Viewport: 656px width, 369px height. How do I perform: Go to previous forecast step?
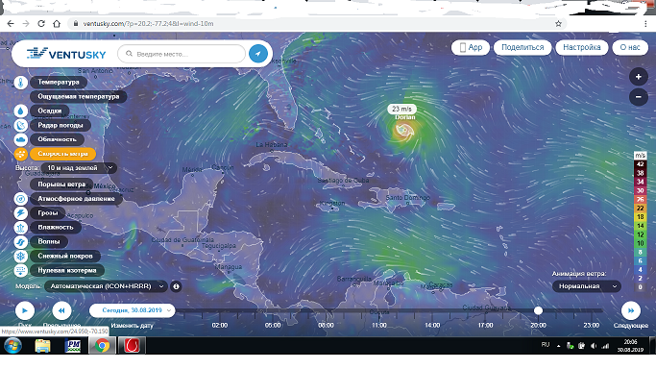click(x=61, y=310)
